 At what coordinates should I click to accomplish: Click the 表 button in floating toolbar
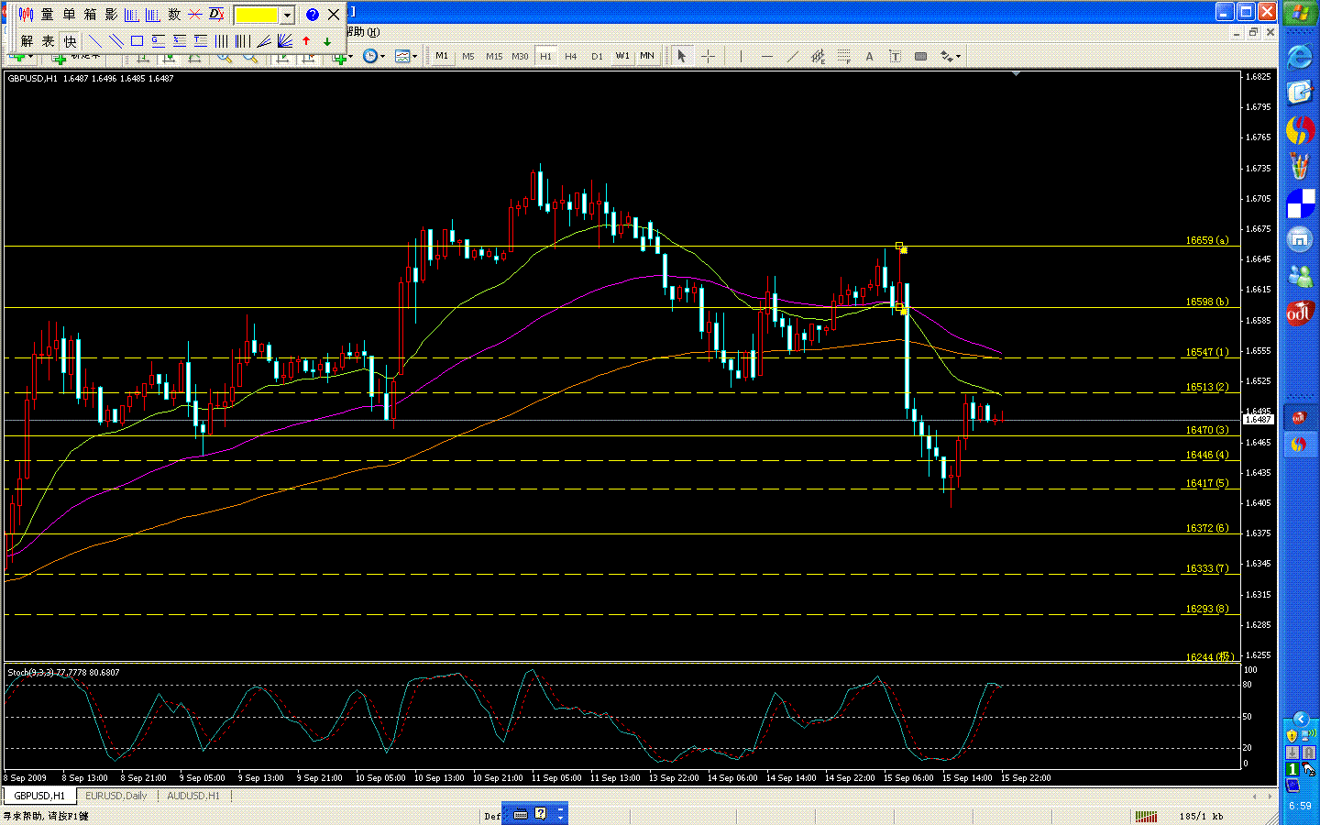pos(48,41)
